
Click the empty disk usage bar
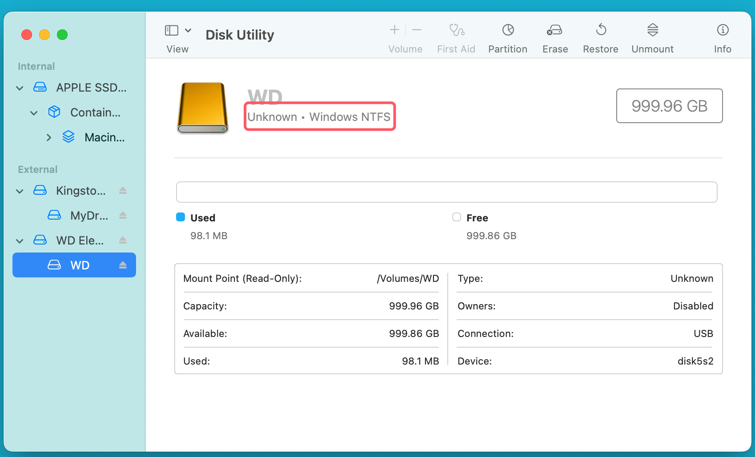click(x=446, y=192)
